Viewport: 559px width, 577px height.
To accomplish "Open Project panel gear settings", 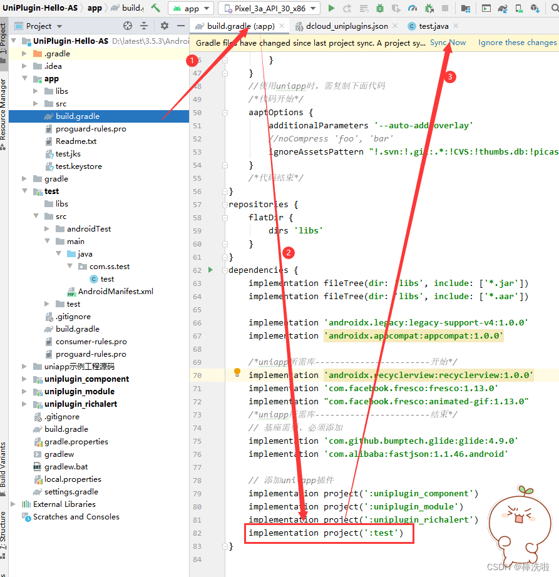I will [165, 26].
